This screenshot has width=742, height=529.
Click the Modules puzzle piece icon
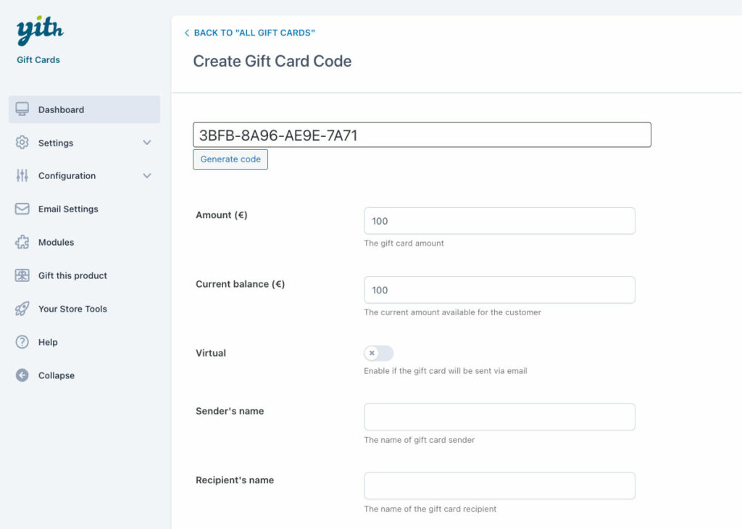(x=22, y=242)
